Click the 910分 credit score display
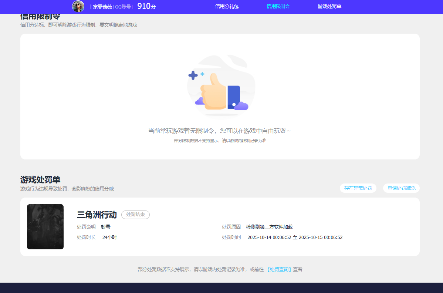 (x=145, y=6)
